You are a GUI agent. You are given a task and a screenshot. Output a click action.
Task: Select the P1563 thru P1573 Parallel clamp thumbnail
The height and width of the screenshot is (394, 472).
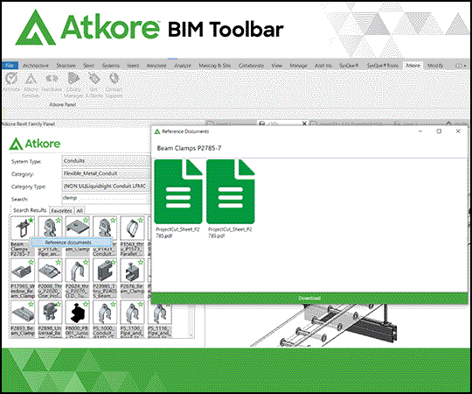click(x=132, y=229)
